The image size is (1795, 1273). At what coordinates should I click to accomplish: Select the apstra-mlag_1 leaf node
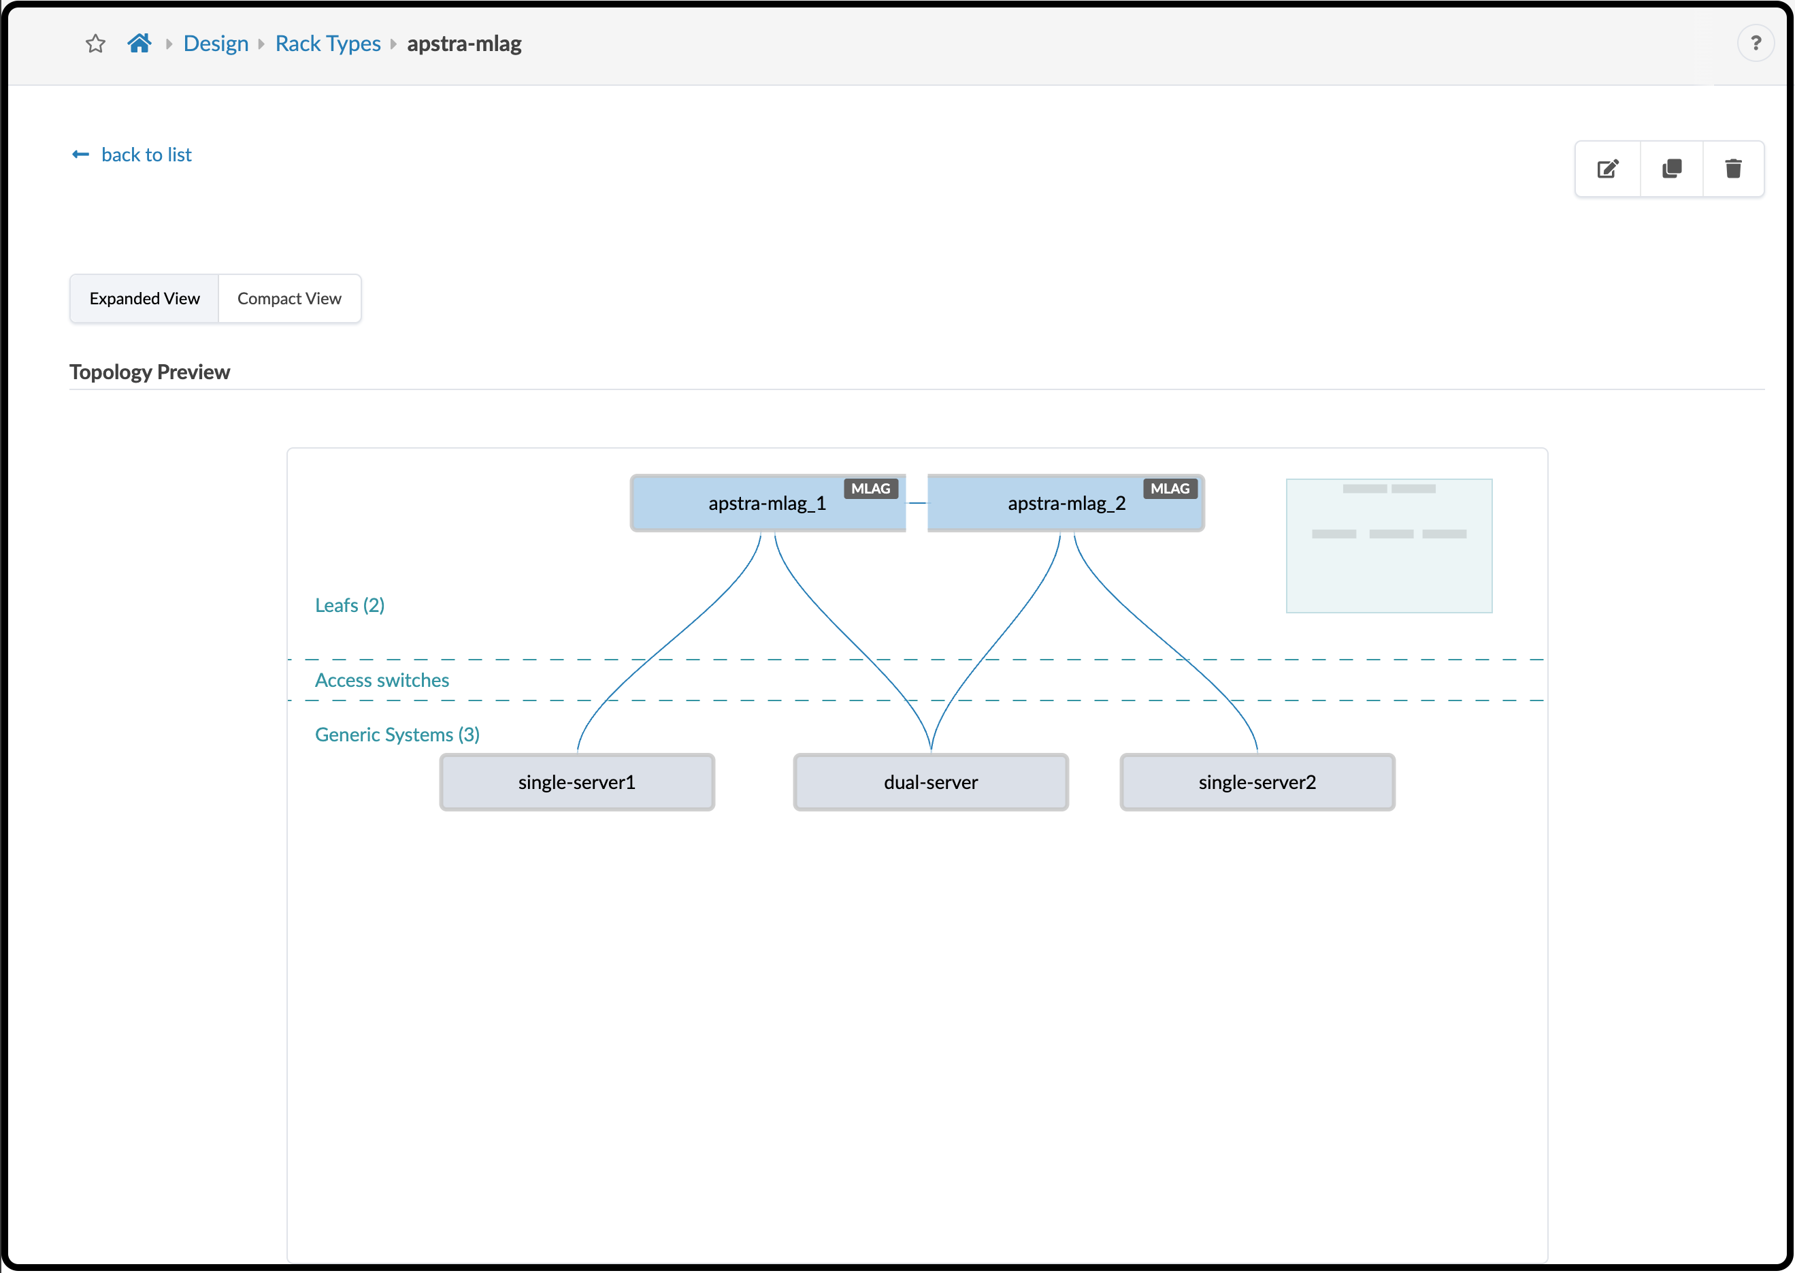[769, 503]
